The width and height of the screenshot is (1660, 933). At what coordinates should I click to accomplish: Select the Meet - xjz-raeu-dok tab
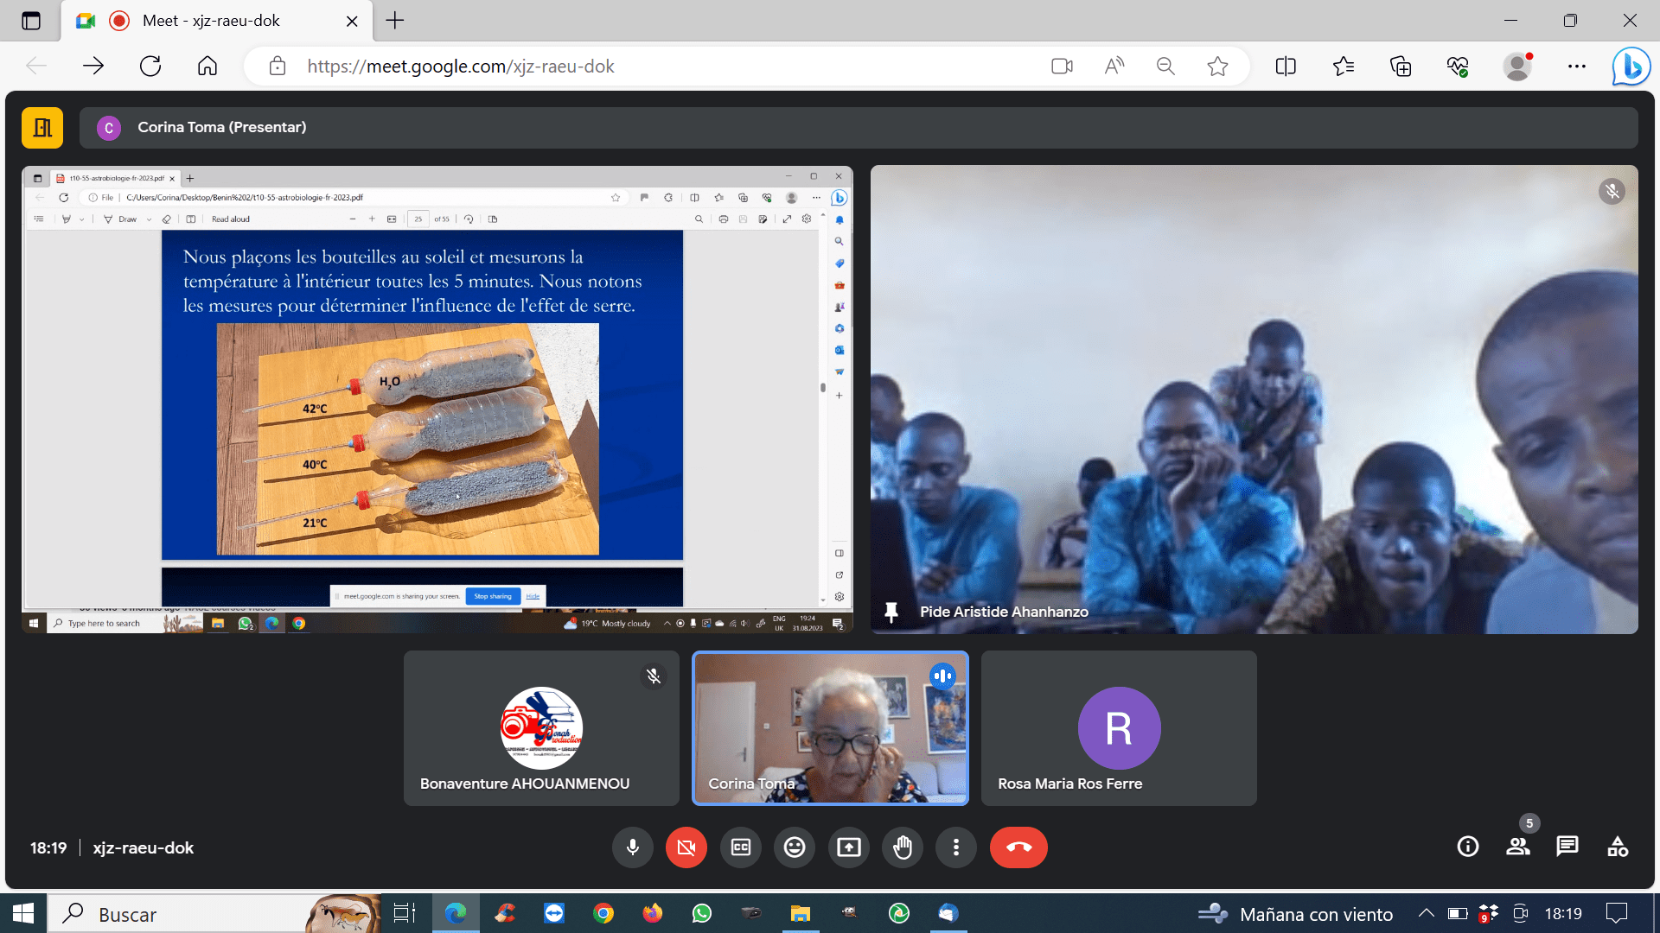pos(216,21)
